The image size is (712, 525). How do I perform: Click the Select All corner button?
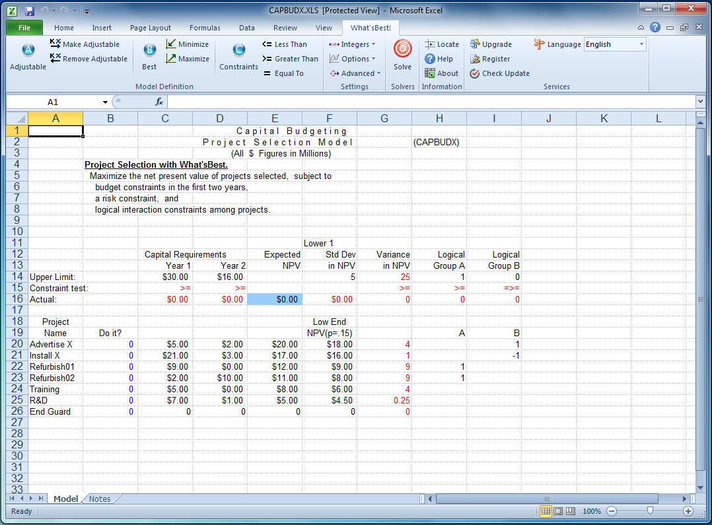17,118
